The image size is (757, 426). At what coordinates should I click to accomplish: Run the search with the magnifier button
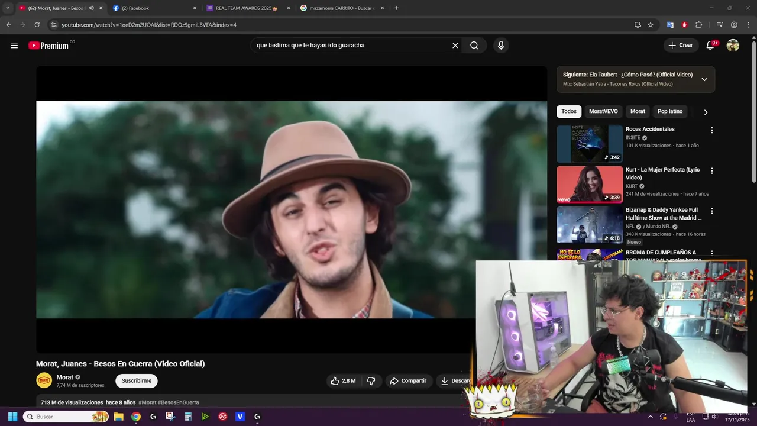(474, 46)
